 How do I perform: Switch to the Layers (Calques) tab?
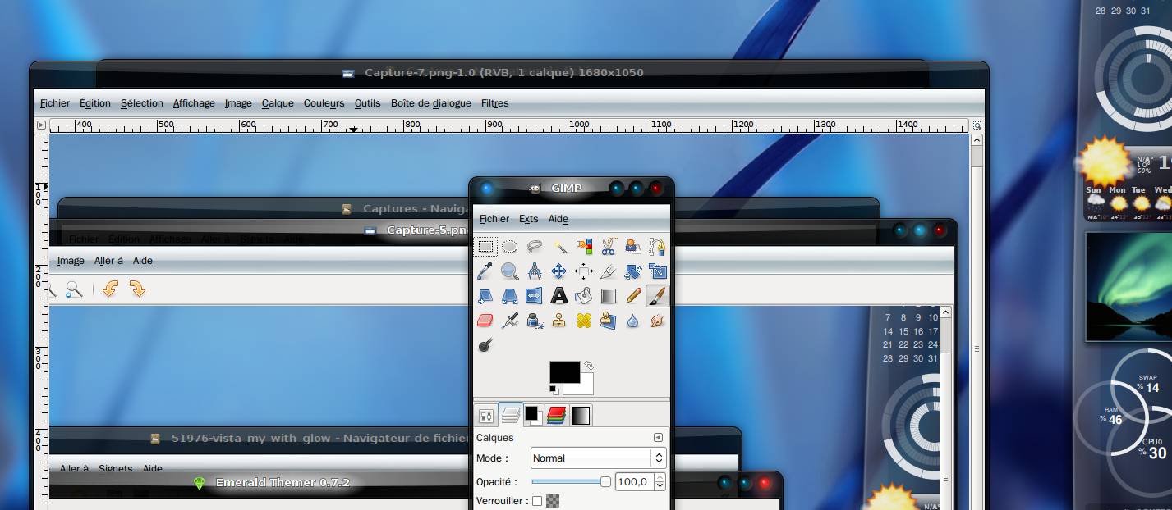pos(511,415)
